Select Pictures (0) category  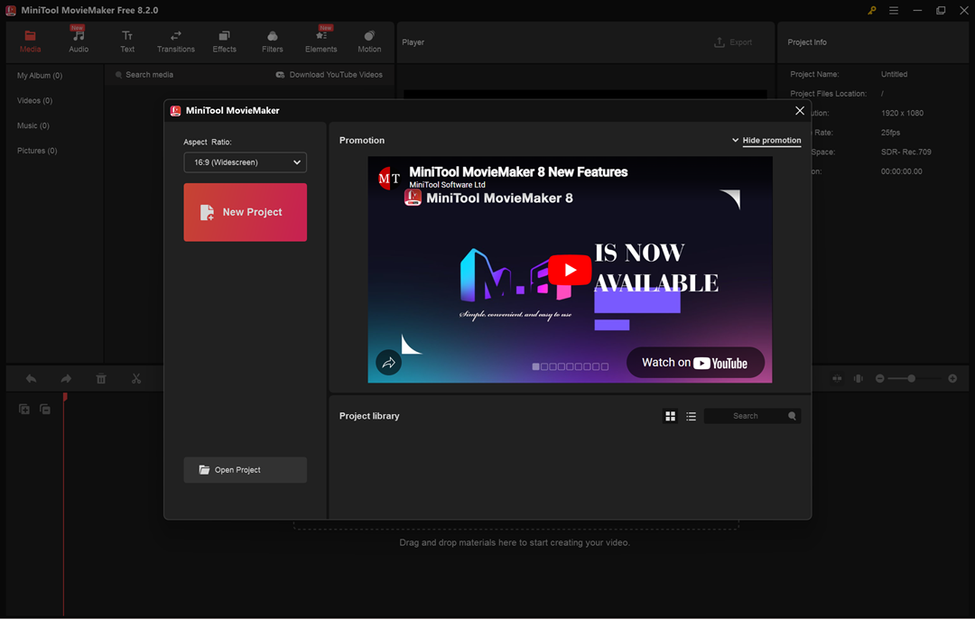(x=37, y=151)
